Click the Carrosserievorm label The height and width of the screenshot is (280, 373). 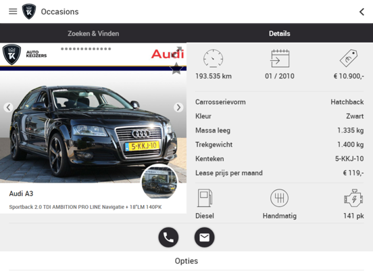click(220, 102)
